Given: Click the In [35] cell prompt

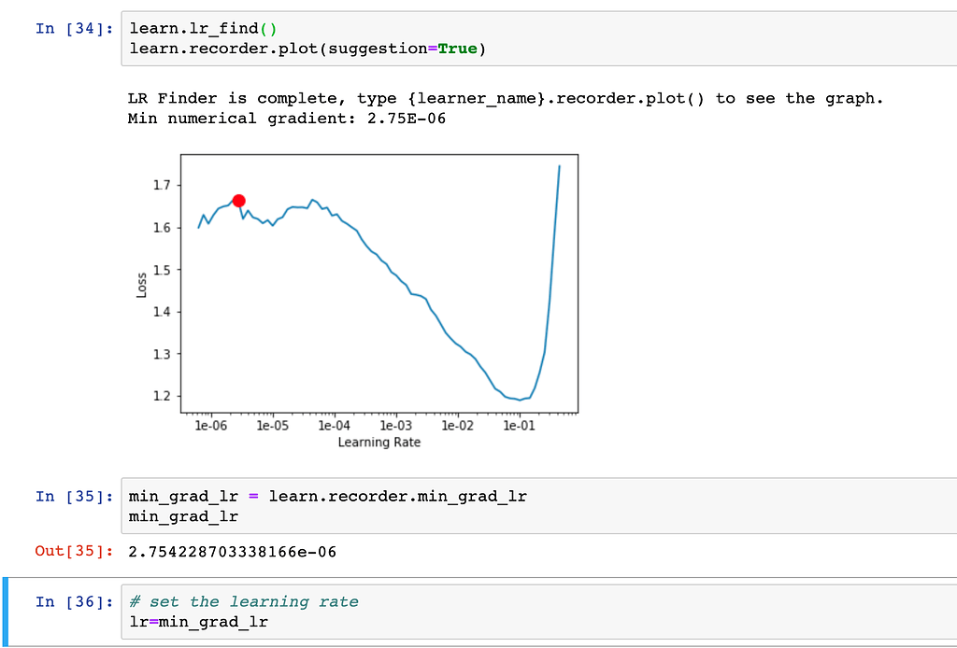Looking at the screenshot, I should (73, 496).
